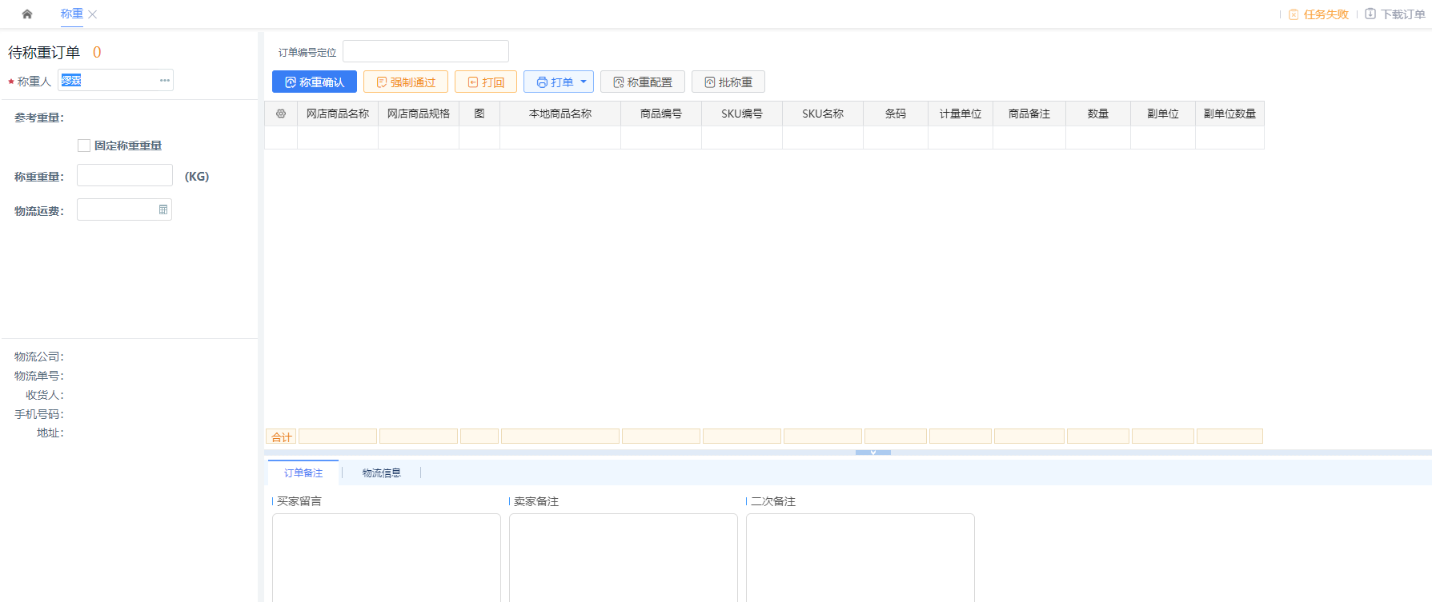Click the 网店商品规格 column header
1432x602 pixels.
click(419, 114)
